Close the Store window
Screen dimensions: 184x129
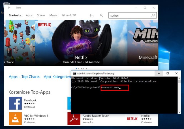(154, 8)
